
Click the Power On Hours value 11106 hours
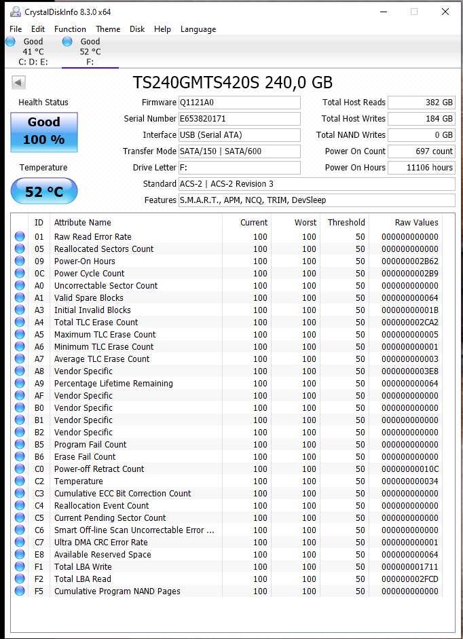point(422,168)
